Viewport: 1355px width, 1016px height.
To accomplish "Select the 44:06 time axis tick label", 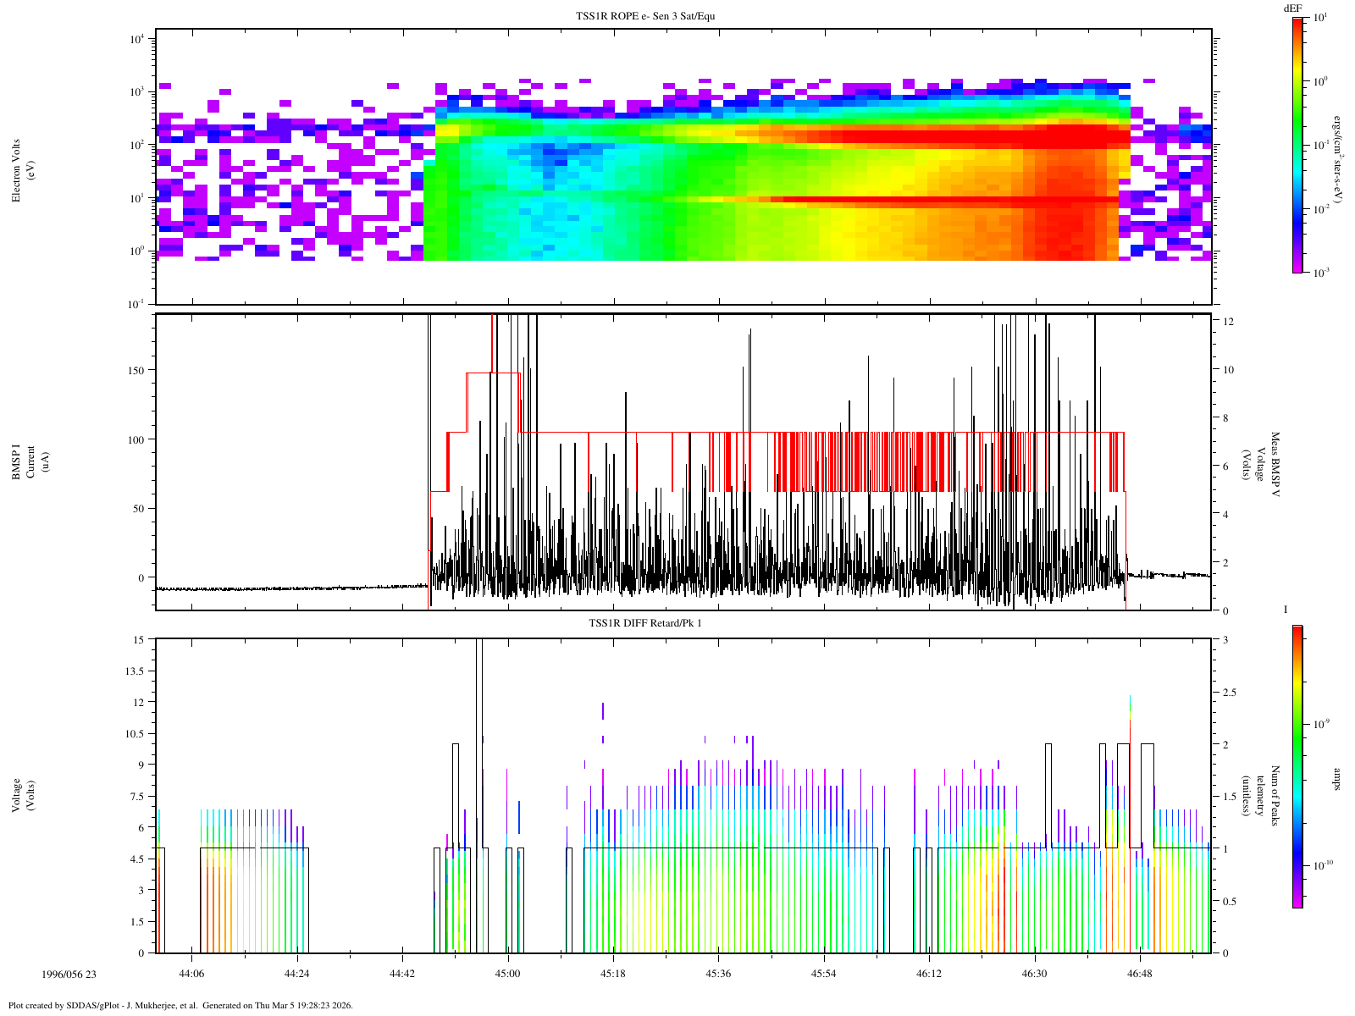I will tap(191, 975).
